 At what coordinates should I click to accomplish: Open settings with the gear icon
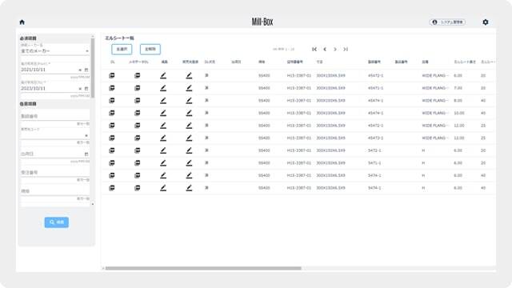[x=486, y=22]
